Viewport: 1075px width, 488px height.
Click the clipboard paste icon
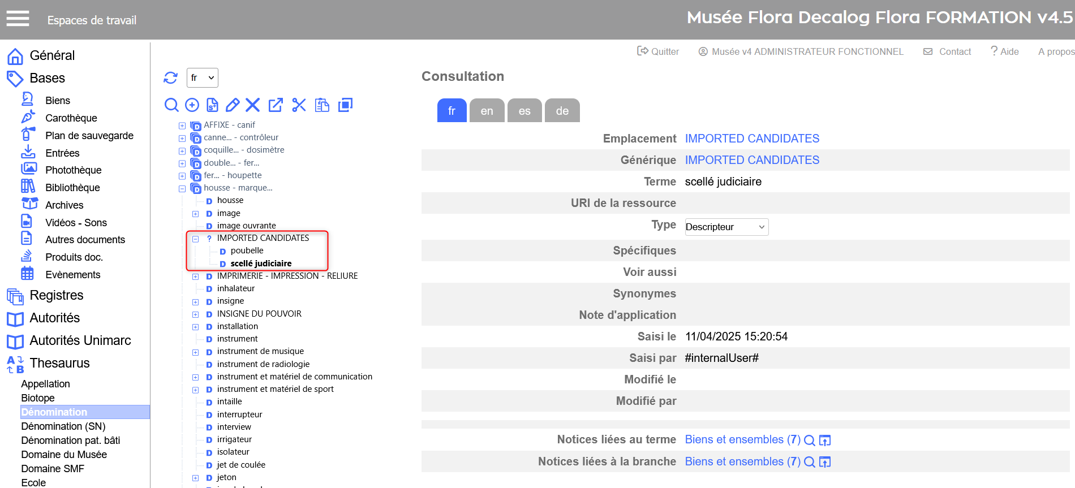(x=322, y=105)
